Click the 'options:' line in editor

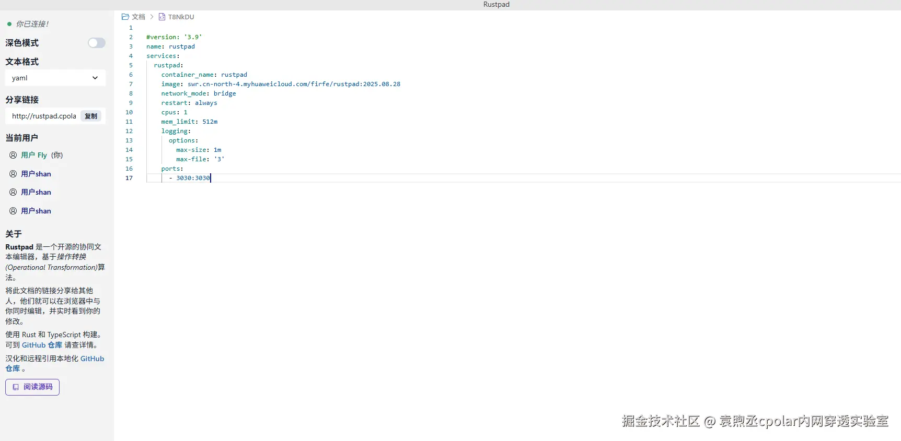(x=183, y=140)
